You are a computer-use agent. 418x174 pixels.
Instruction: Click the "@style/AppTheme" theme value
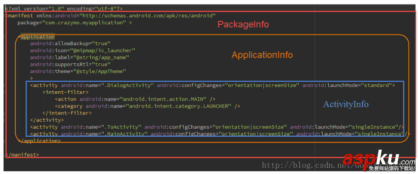pos(100,71)
